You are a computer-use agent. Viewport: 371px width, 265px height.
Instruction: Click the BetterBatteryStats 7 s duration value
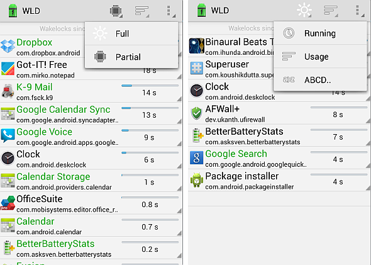pyautogui.click(x=338, y=137)
